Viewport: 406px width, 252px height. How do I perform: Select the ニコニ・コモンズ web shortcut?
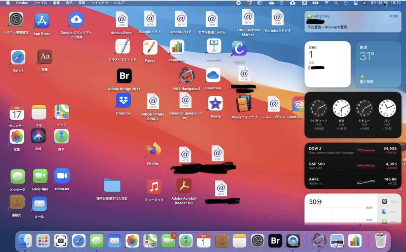tap(273, 104)
